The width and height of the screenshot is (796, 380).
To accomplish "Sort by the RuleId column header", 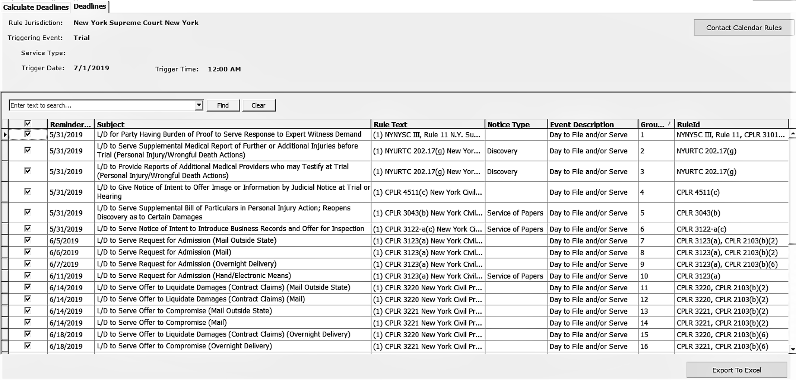I will pos(731,124).
